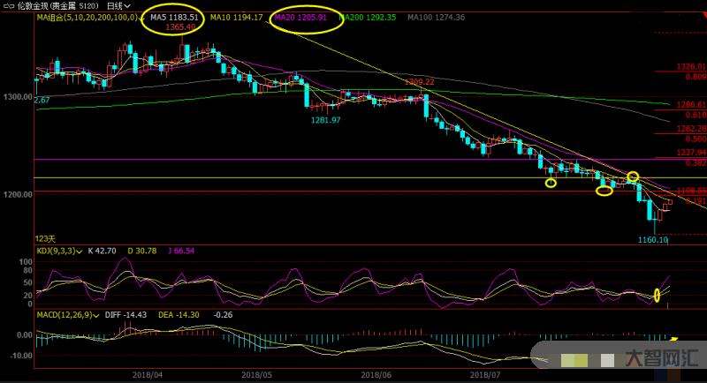Click the link icon beside 伦敦金现 title

click(9, 5)
